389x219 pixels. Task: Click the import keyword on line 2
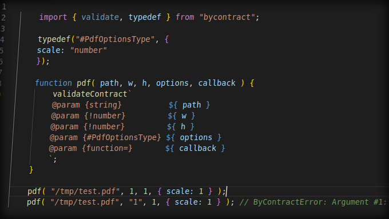[53, 17]
